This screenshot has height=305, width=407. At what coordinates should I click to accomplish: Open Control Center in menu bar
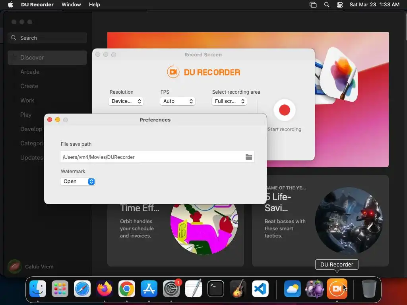point(339,5)
